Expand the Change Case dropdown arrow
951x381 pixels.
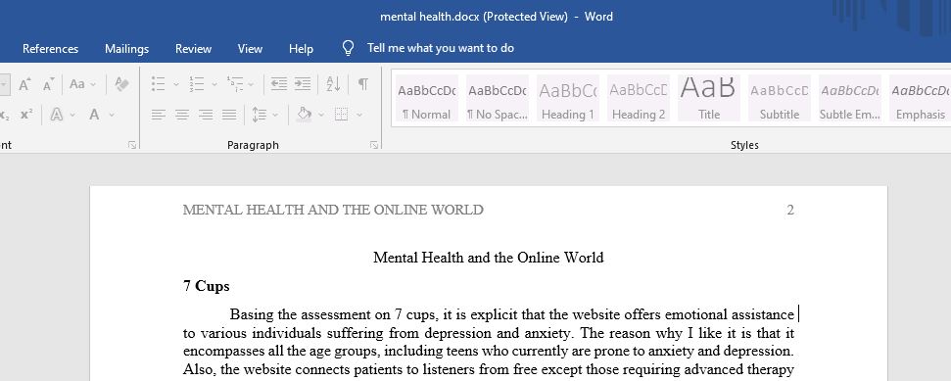click(x=93, y=84)
